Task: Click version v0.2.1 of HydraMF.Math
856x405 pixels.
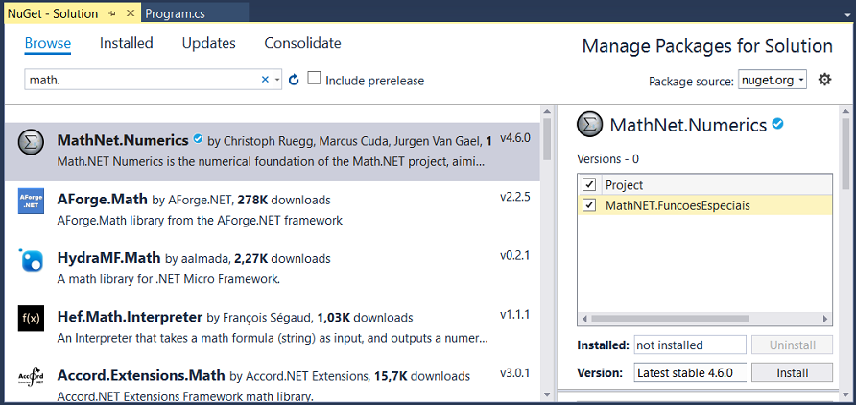Action: coord(514,255)
